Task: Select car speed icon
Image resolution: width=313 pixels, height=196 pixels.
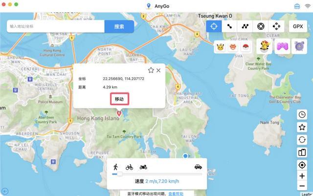Action: point(198,167)
